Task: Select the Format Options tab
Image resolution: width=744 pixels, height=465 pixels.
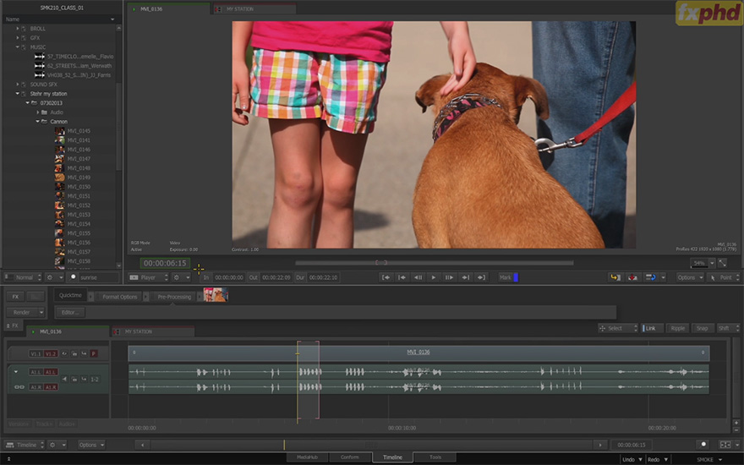Action: 119,297
